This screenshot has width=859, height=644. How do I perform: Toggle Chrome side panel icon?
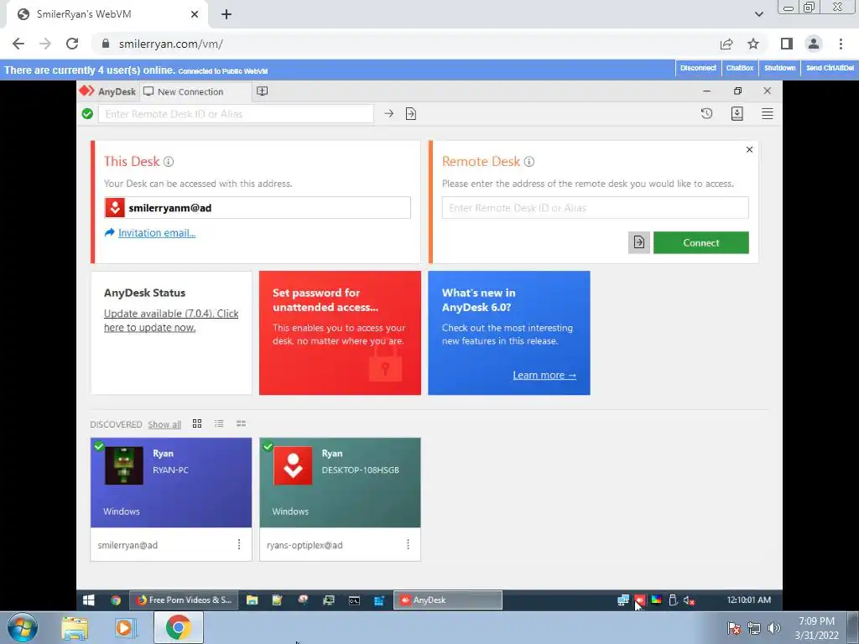pyautogui.click(x=787, y=44)
